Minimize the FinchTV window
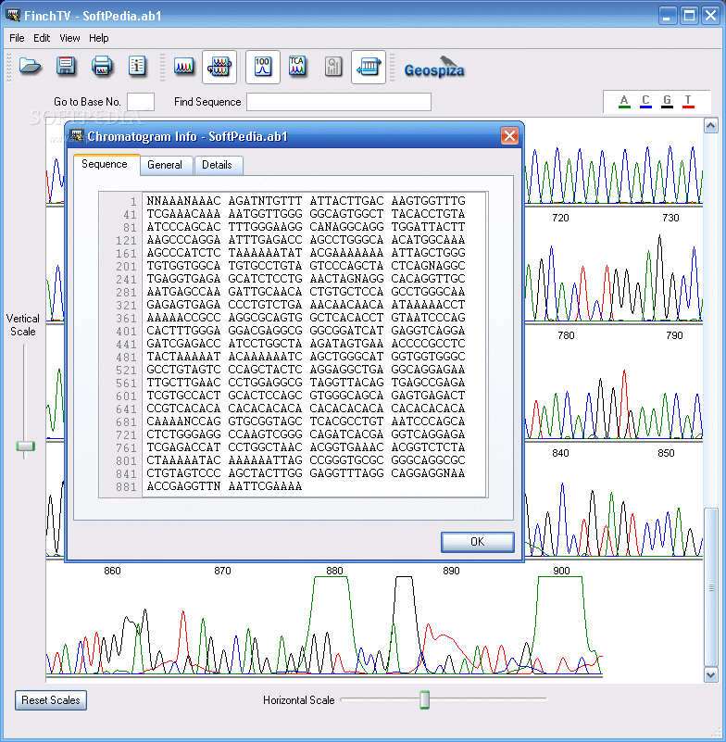 668,16
